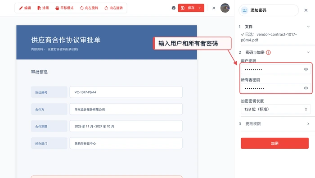
Task: Click the 经办部门 field 采购与行政中心
Action: click(126, 143)
